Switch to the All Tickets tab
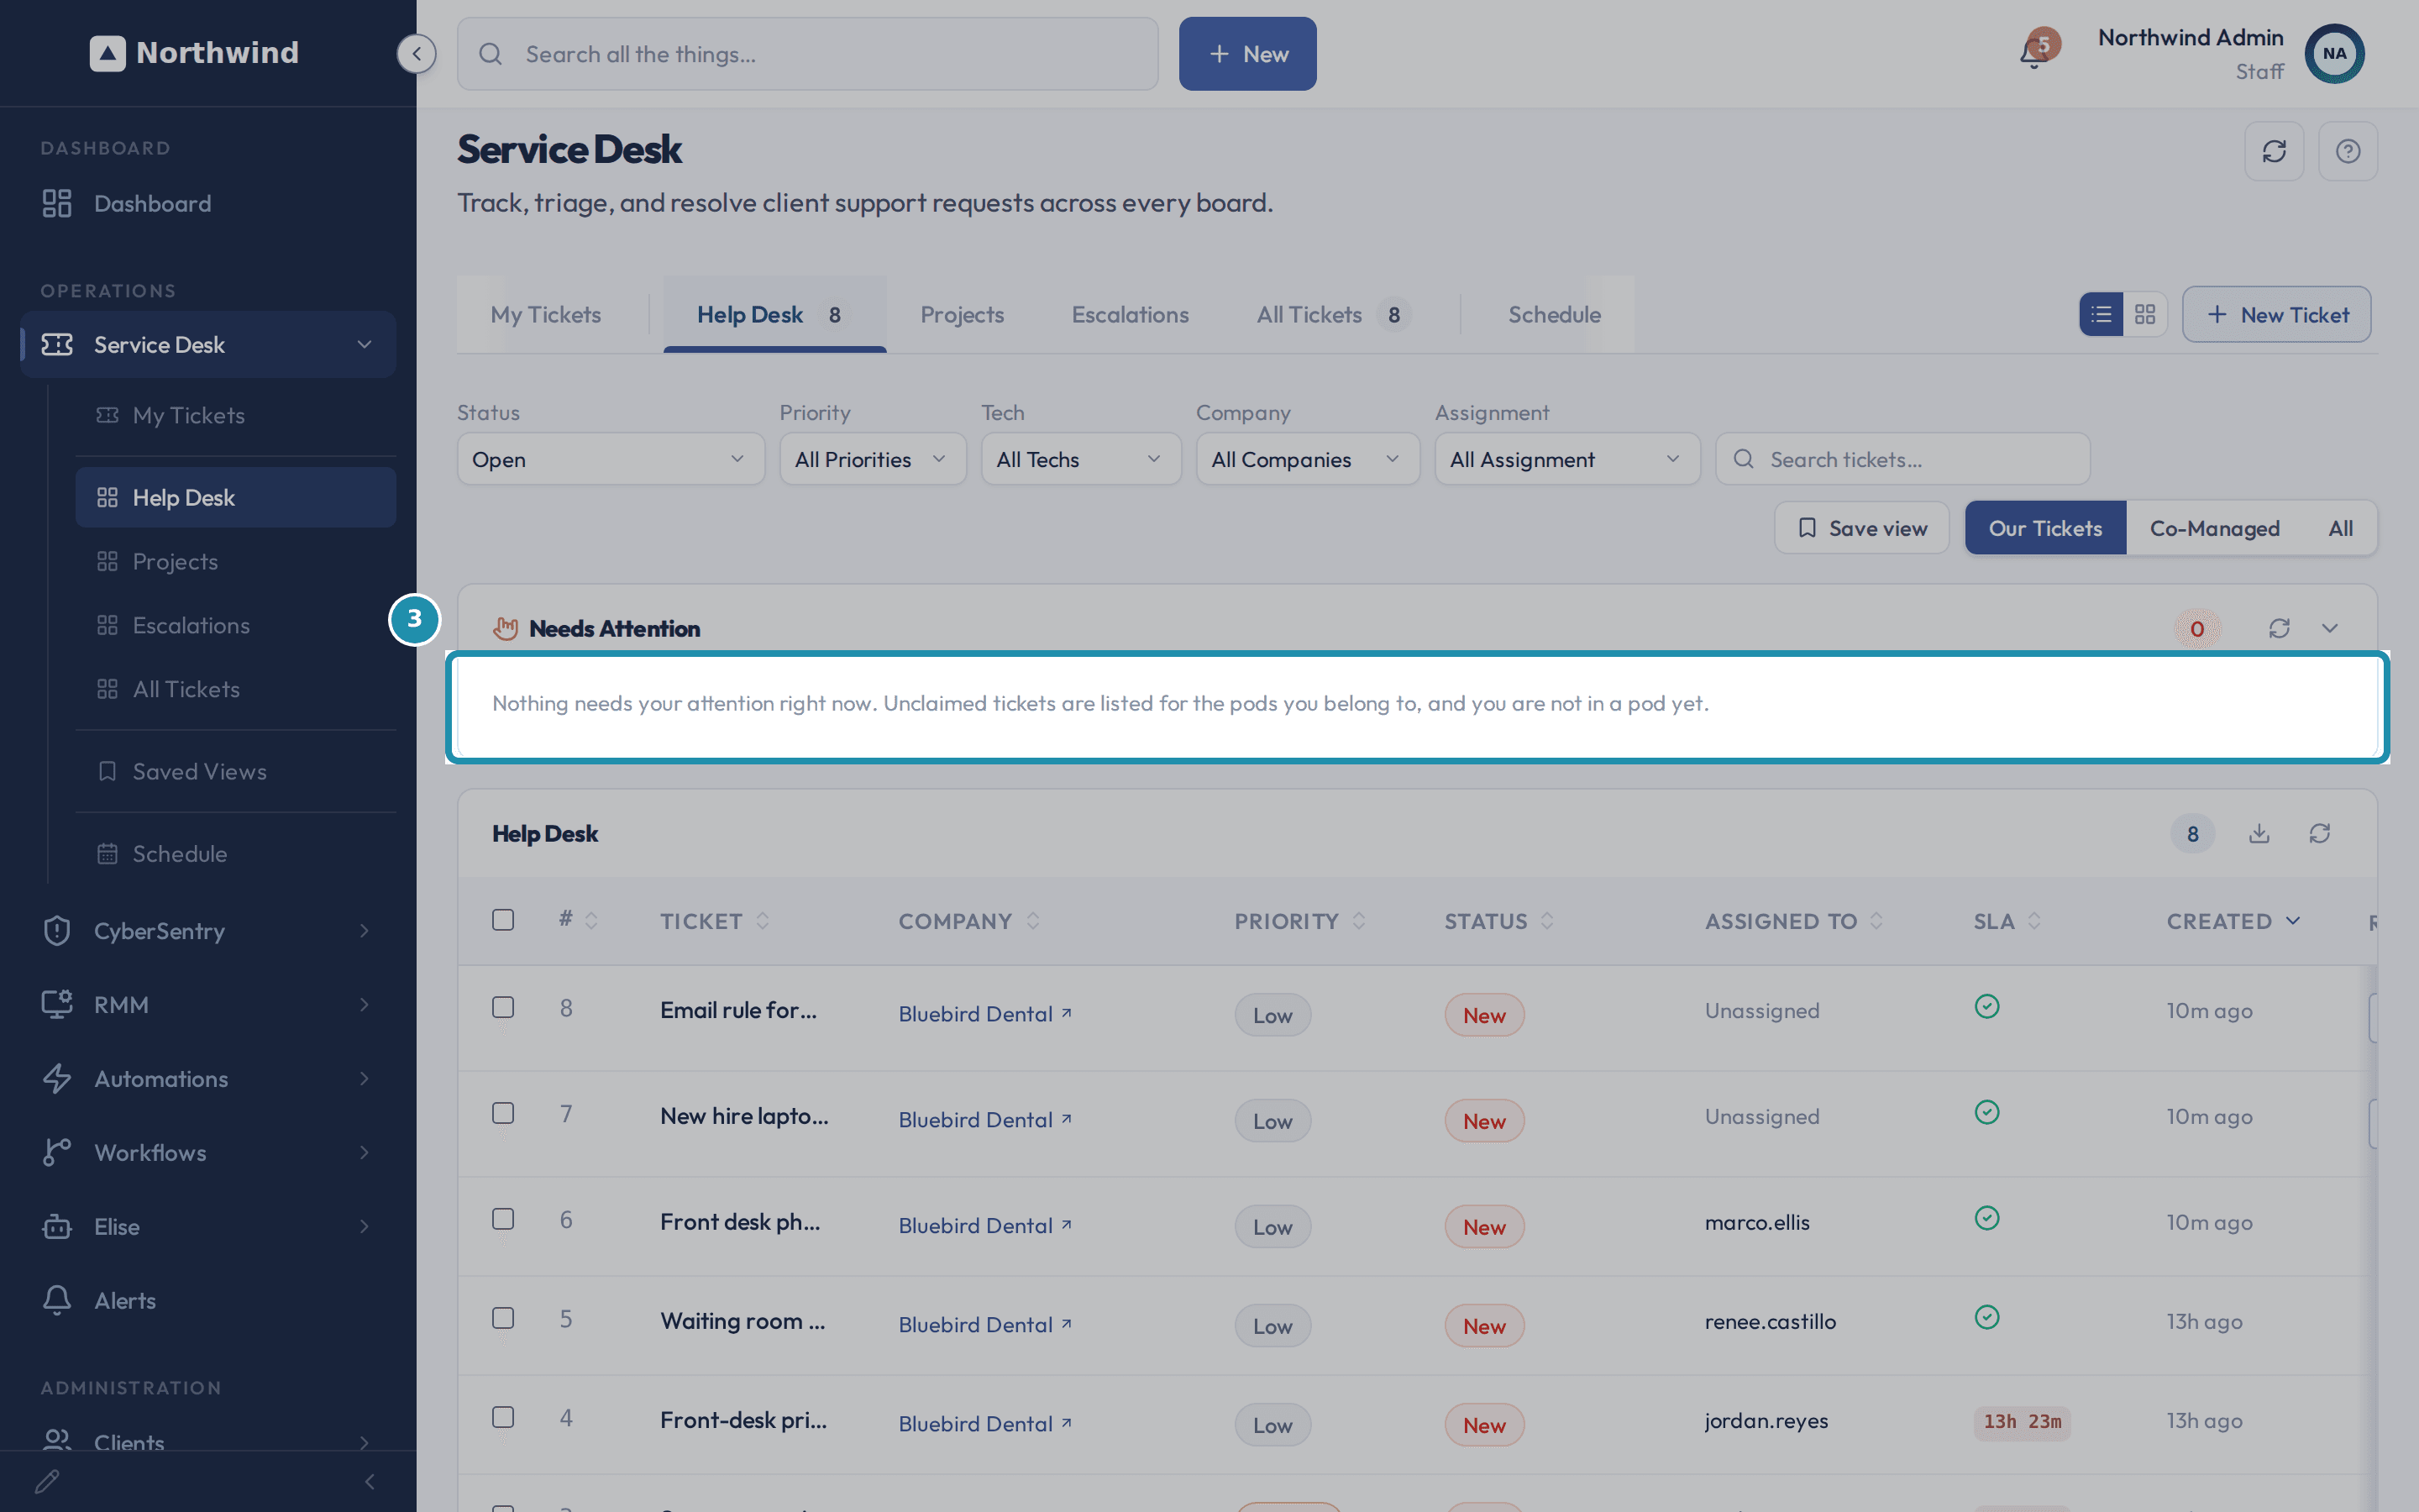 click(x=1334, y=314)
